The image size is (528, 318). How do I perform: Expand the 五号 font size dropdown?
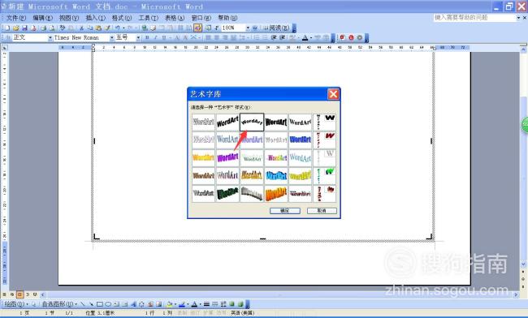click(x=138, y=38)
